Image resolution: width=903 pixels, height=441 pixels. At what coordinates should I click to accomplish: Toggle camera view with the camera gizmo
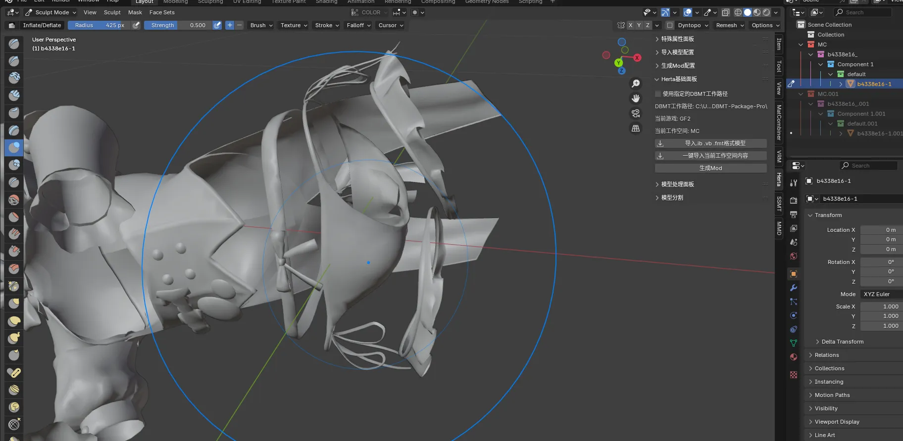[x=636, y=113]
